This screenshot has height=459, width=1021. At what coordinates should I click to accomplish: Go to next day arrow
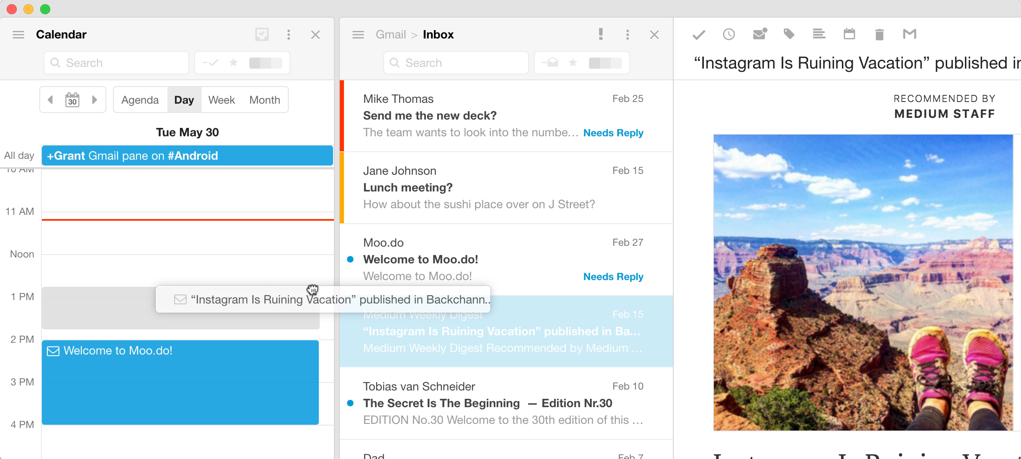[x=95, y=99]
